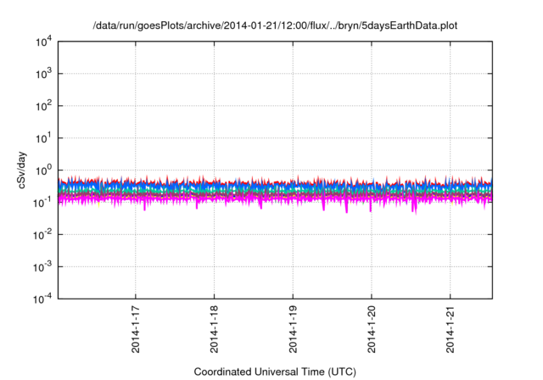Click the 10^1 y-axis tick label
This screenshot has height=380, width=543.
click(43, 138)
